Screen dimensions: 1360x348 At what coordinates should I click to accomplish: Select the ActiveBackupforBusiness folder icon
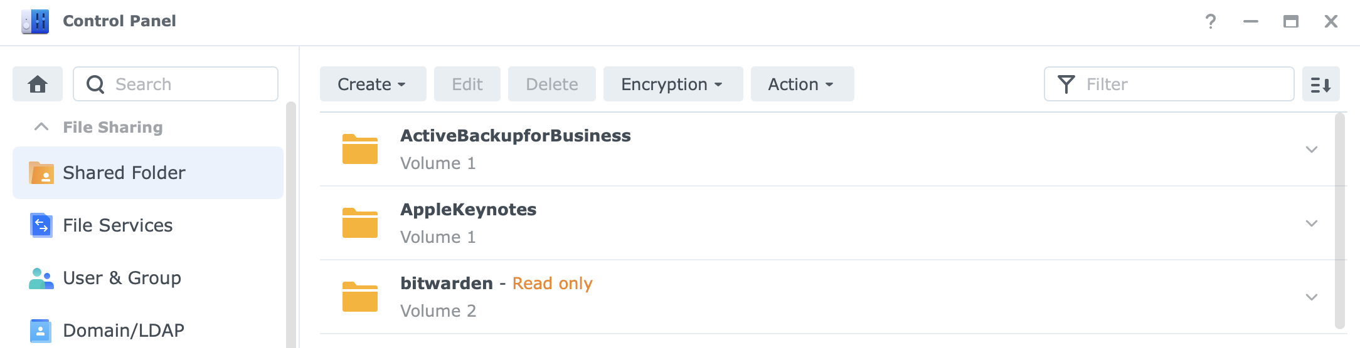tap(360, 149)
